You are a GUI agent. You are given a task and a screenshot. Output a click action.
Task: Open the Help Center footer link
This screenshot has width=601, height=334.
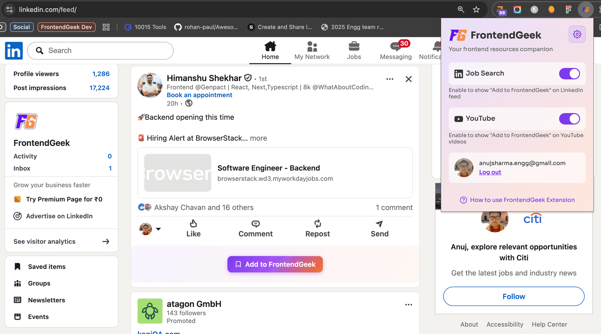[549, 324]
